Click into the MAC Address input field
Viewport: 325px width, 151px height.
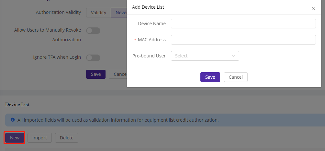point(243,40)
